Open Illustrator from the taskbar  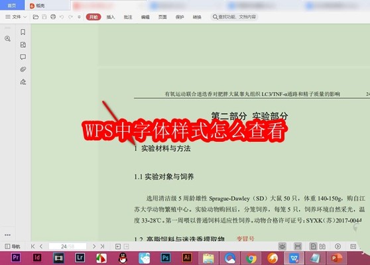point(186,258)
